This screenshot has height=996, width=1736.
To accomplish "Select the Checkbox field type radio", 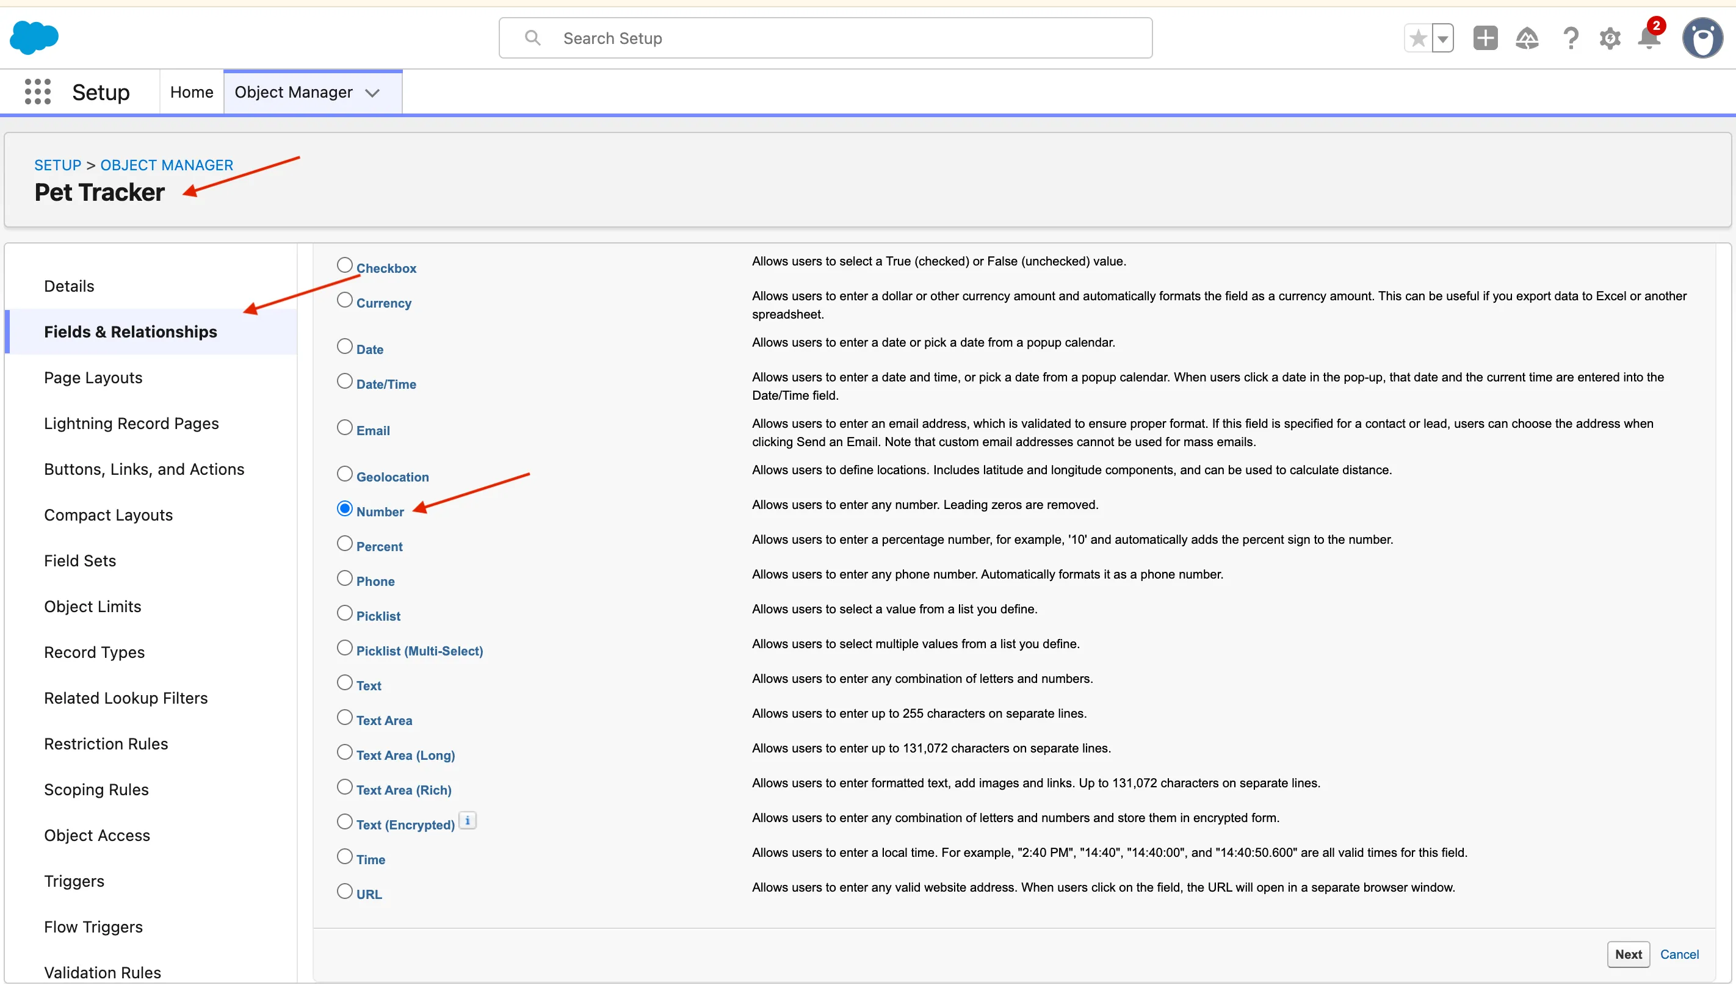I will tap(345, 265).
